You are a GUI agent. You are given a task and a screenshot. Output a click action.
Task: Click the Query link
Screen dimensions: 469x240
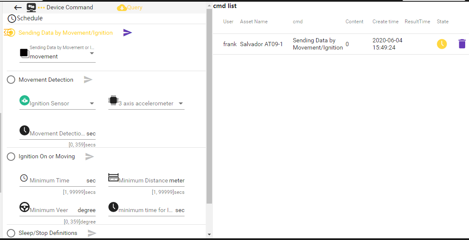pos(135,8)
